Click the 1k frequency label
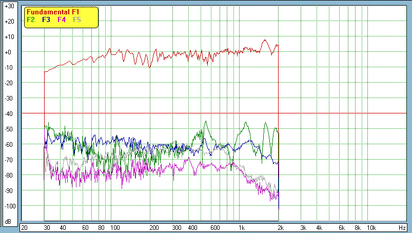Viewport: 412px width, 233px height. (x=242, y=228)
